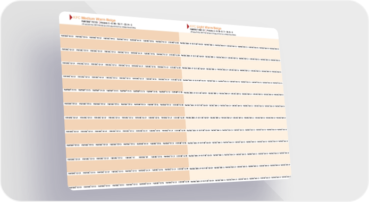Click the Process values under Medium Warm Beige
The height and width of the screenshot is (202, 369).
click(116, 24)
